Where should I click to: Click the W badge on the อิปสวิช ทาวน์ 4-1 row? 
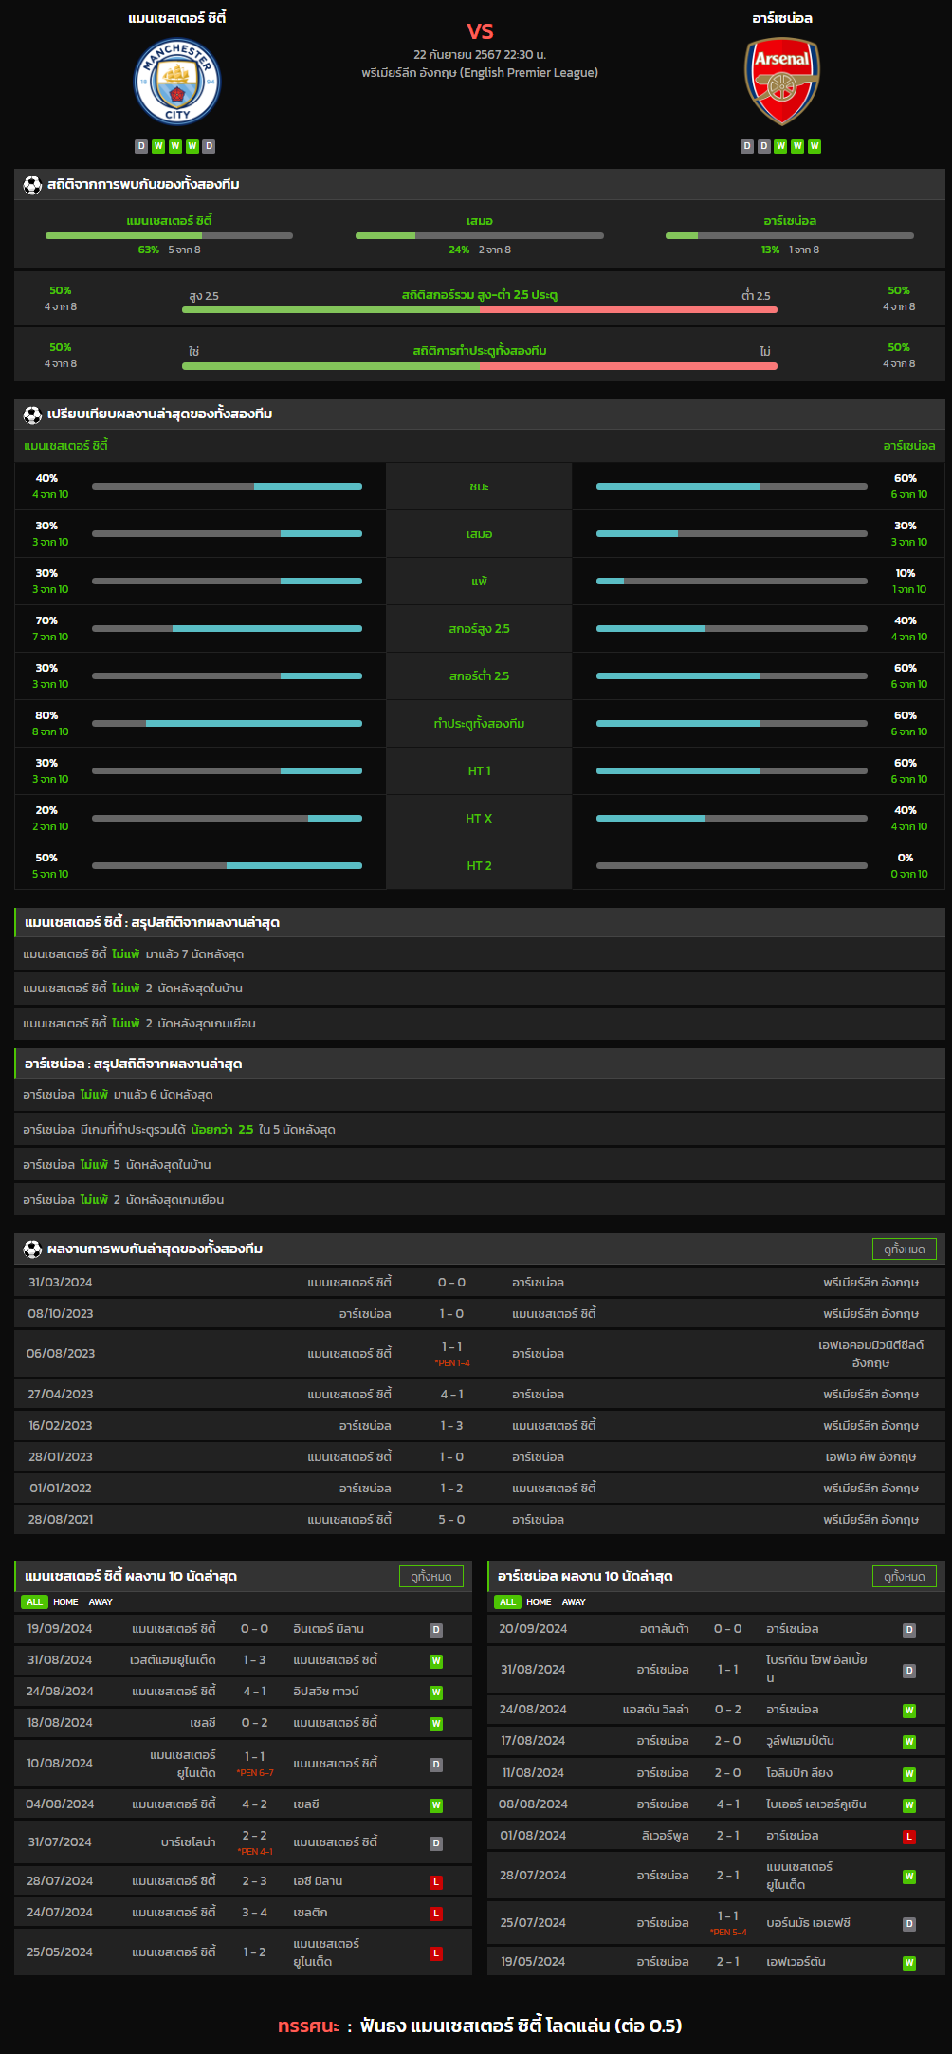(436, 1693)
